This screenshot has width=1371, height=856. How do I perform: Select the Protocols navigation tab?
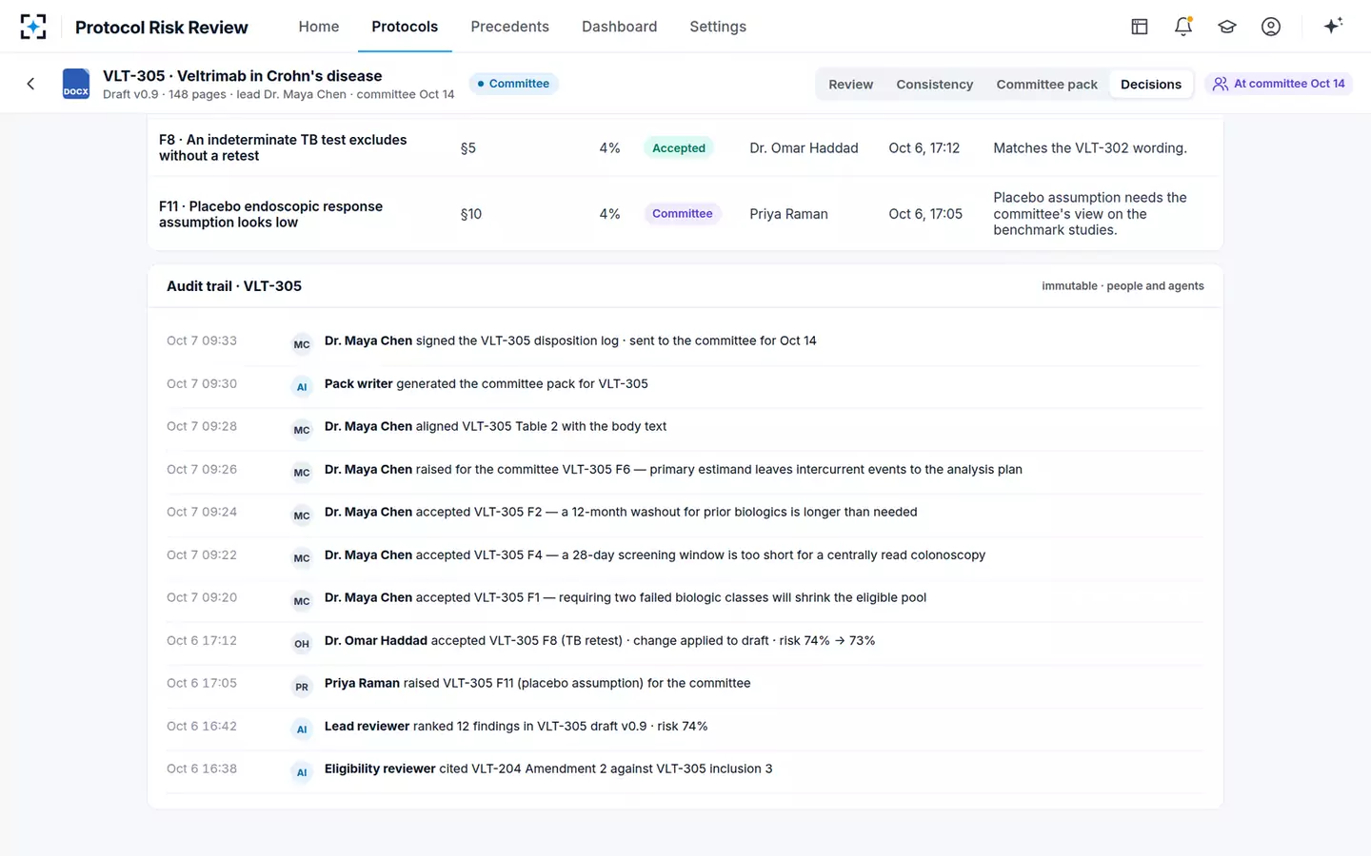[405, 27]
